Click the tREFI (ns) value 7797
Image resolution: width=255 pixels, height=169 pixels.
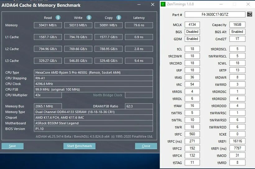tap(237, 149)
